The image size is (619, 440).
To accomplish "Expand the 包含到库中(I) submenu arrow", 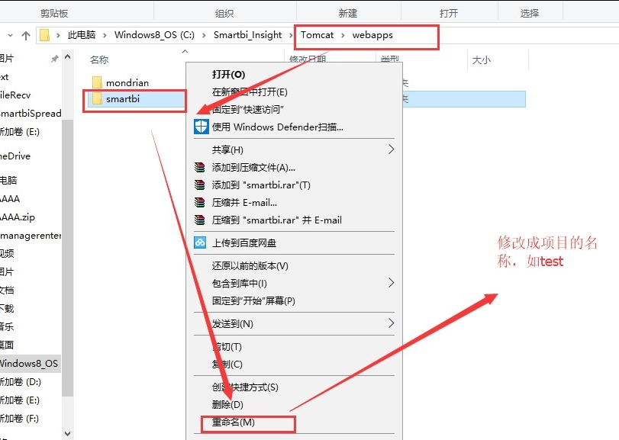I will click(x=391, y=283).
